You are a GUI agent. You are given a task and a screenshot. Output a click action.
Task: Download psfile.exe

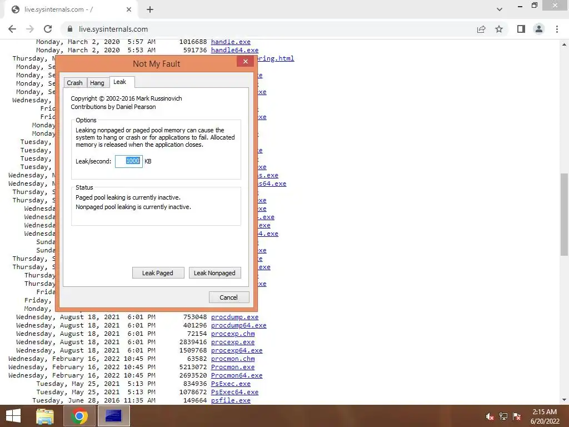(x=231, y=400)
